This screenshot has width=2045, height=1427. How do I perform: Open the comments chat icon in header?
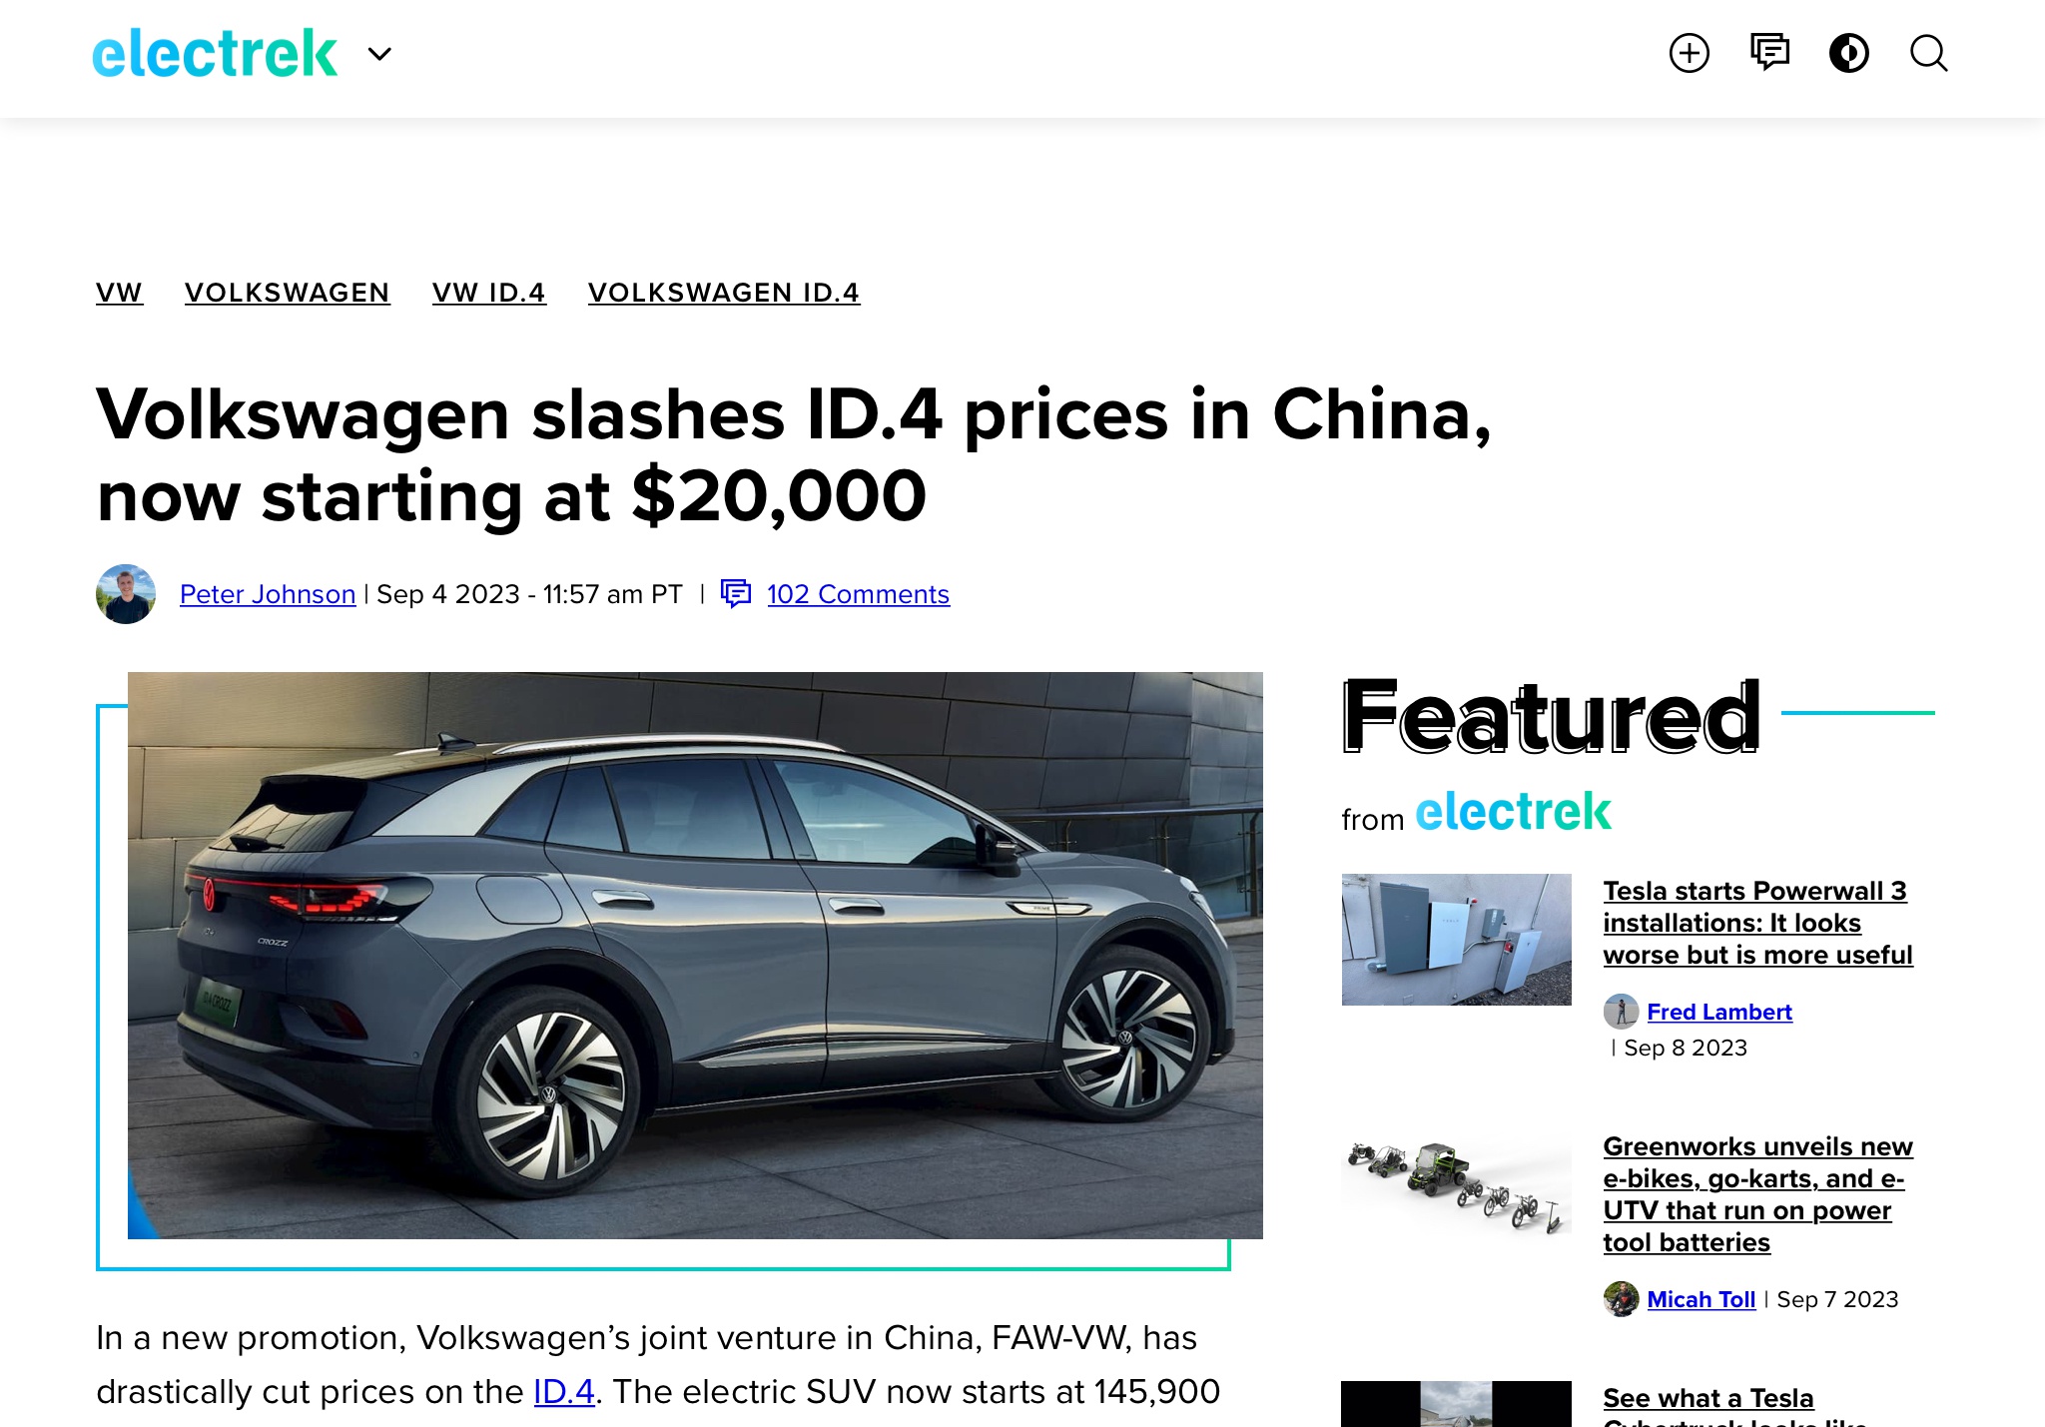[x=1769, y=53]
